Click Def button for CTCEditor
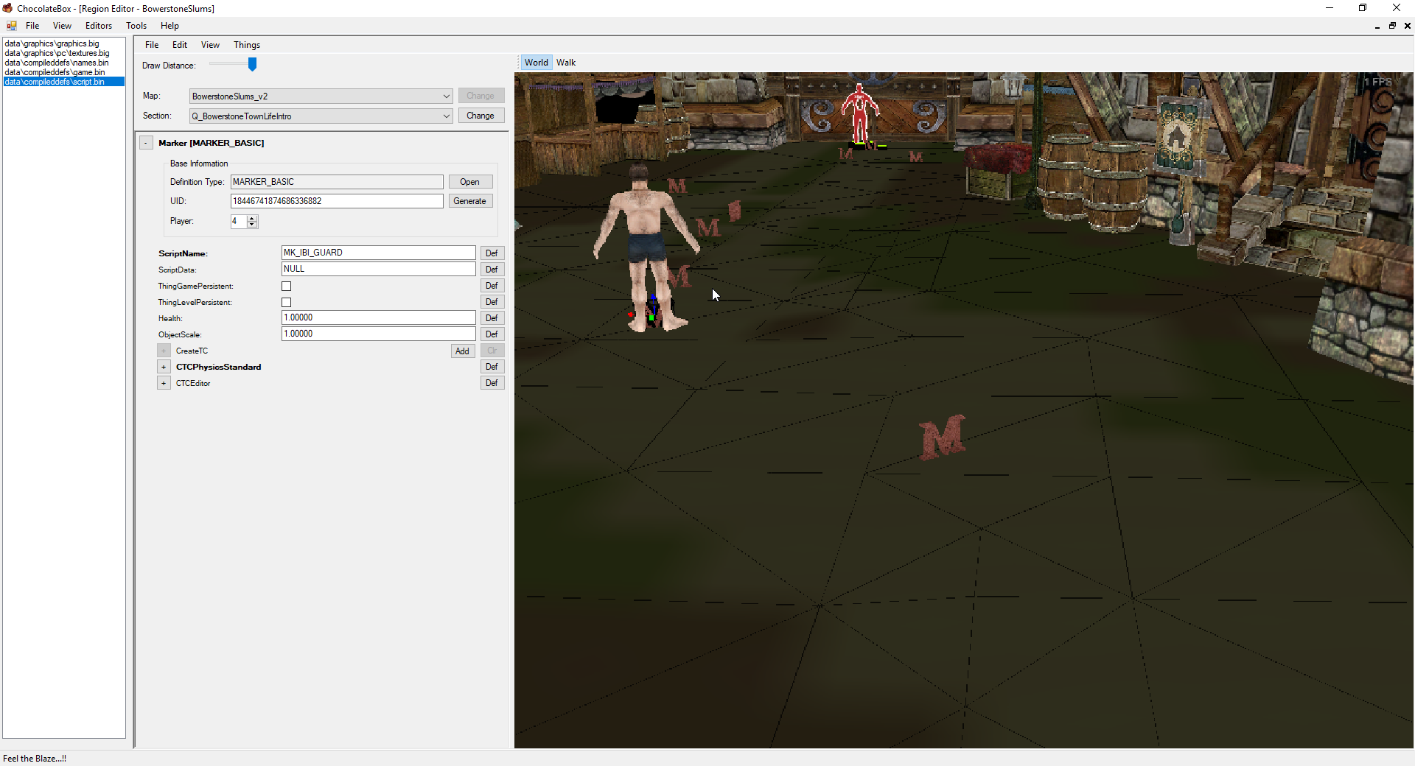The width and height of the screenshot is (1415, 766). pyautogui.click(x=492, y=383)
